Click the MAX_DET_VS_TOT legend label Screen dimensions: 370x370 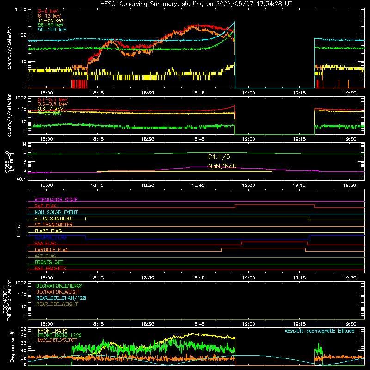point(57,340)
